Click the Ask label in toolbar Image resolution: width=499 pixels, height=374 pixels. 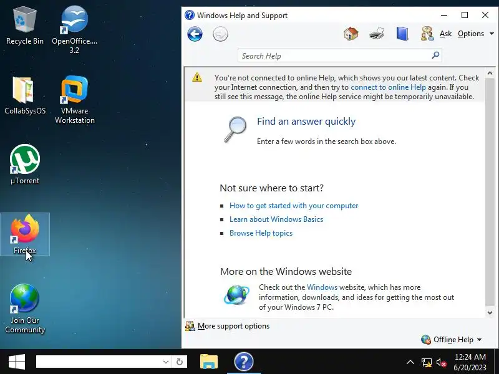tap(445, 34)
